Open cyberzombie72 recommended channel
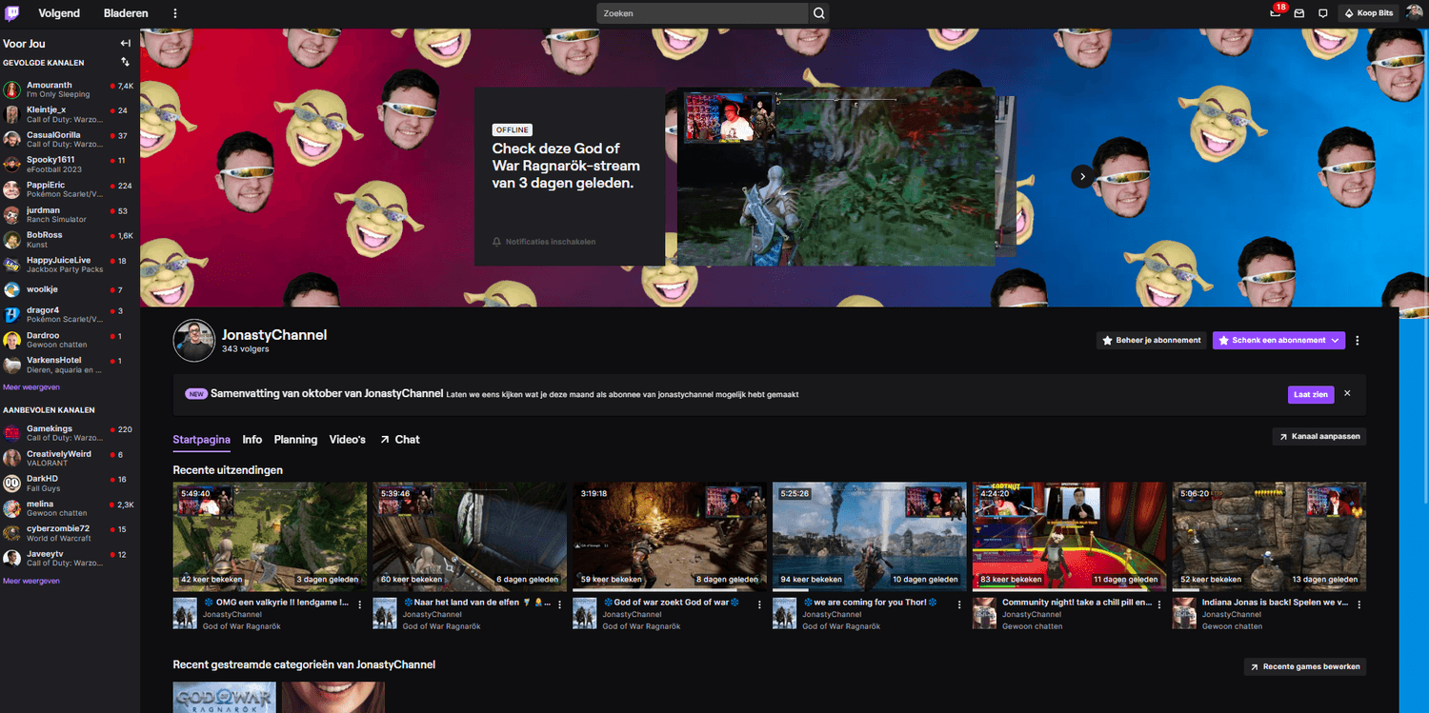The width and height of the screenshot is (1429, 713). coord(69,533)
